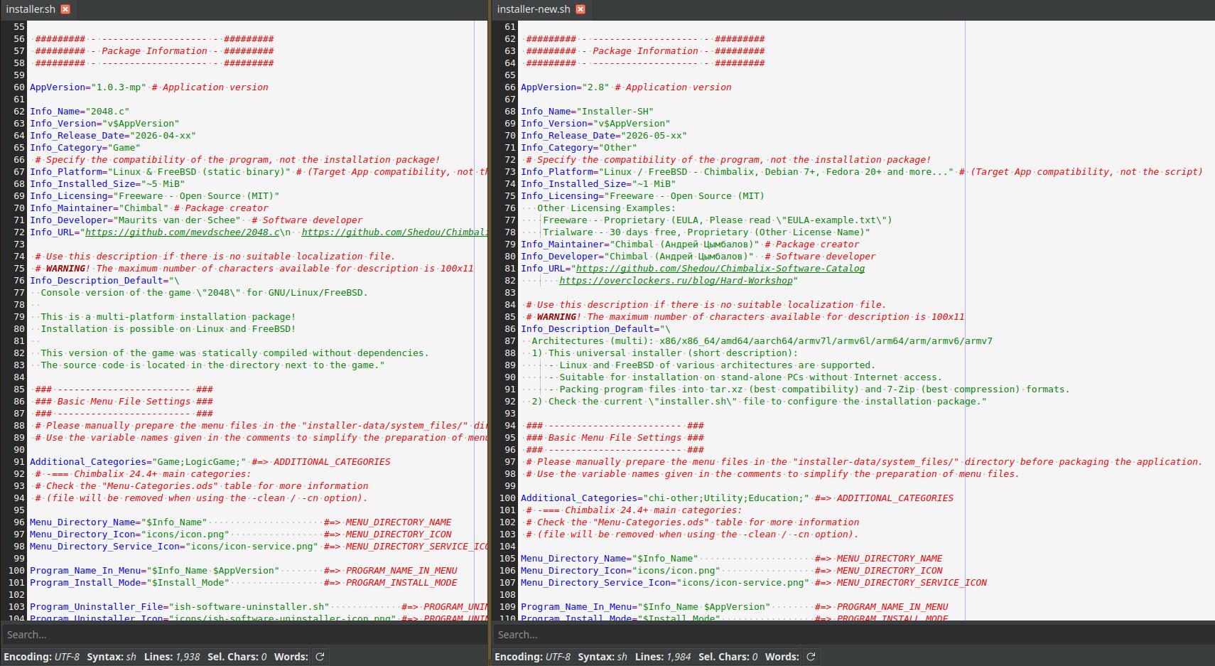Click the left pane Search field
This screenshot has width=1215, height=666.
[x=244, y=635]
